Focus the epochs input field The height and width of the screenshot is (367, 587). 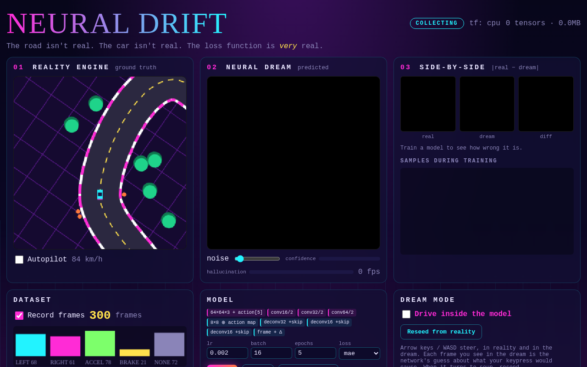pos(316,353)
